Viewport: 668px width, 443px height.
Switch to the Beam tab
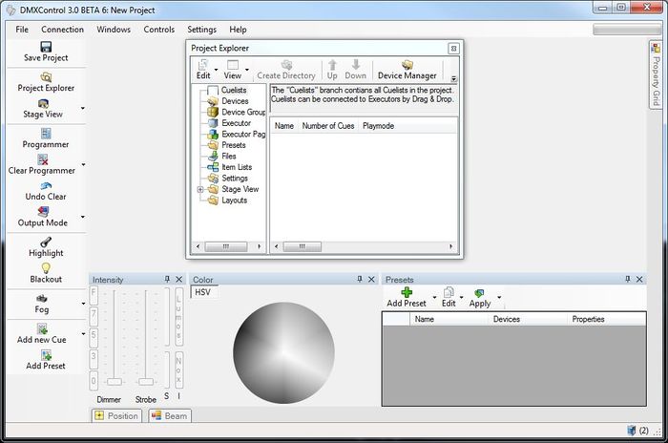point(170,415)
